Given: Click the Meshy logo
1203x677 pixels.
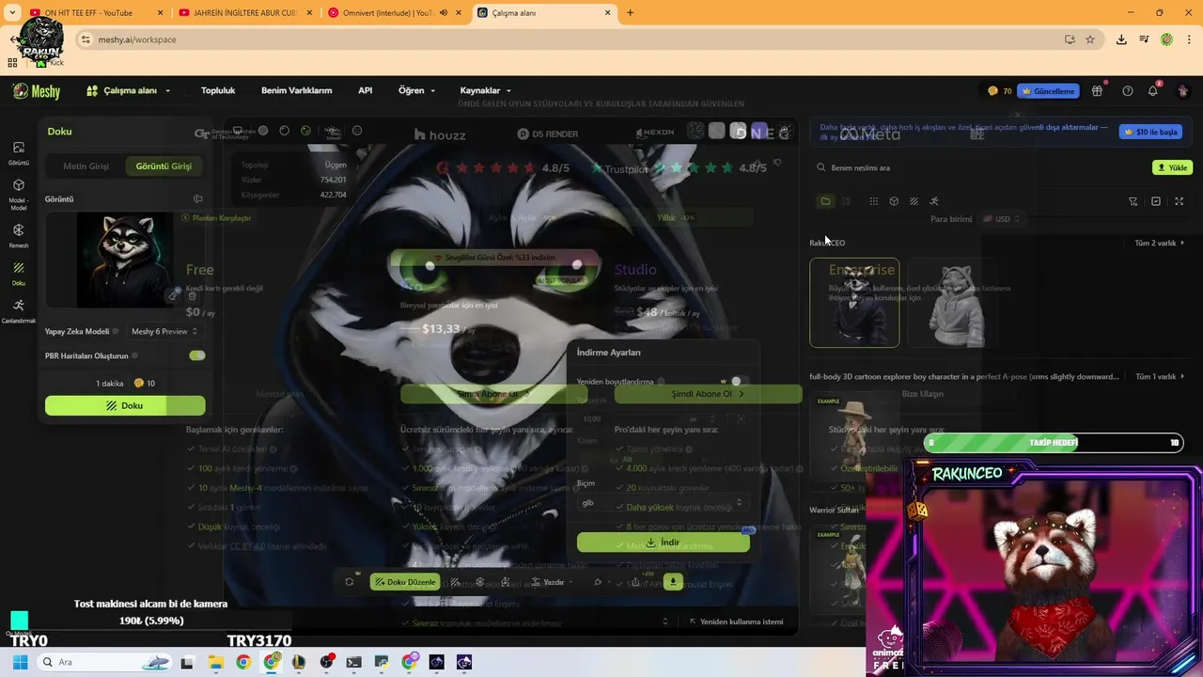Looking at the screenshot, I should coord(37,91).
